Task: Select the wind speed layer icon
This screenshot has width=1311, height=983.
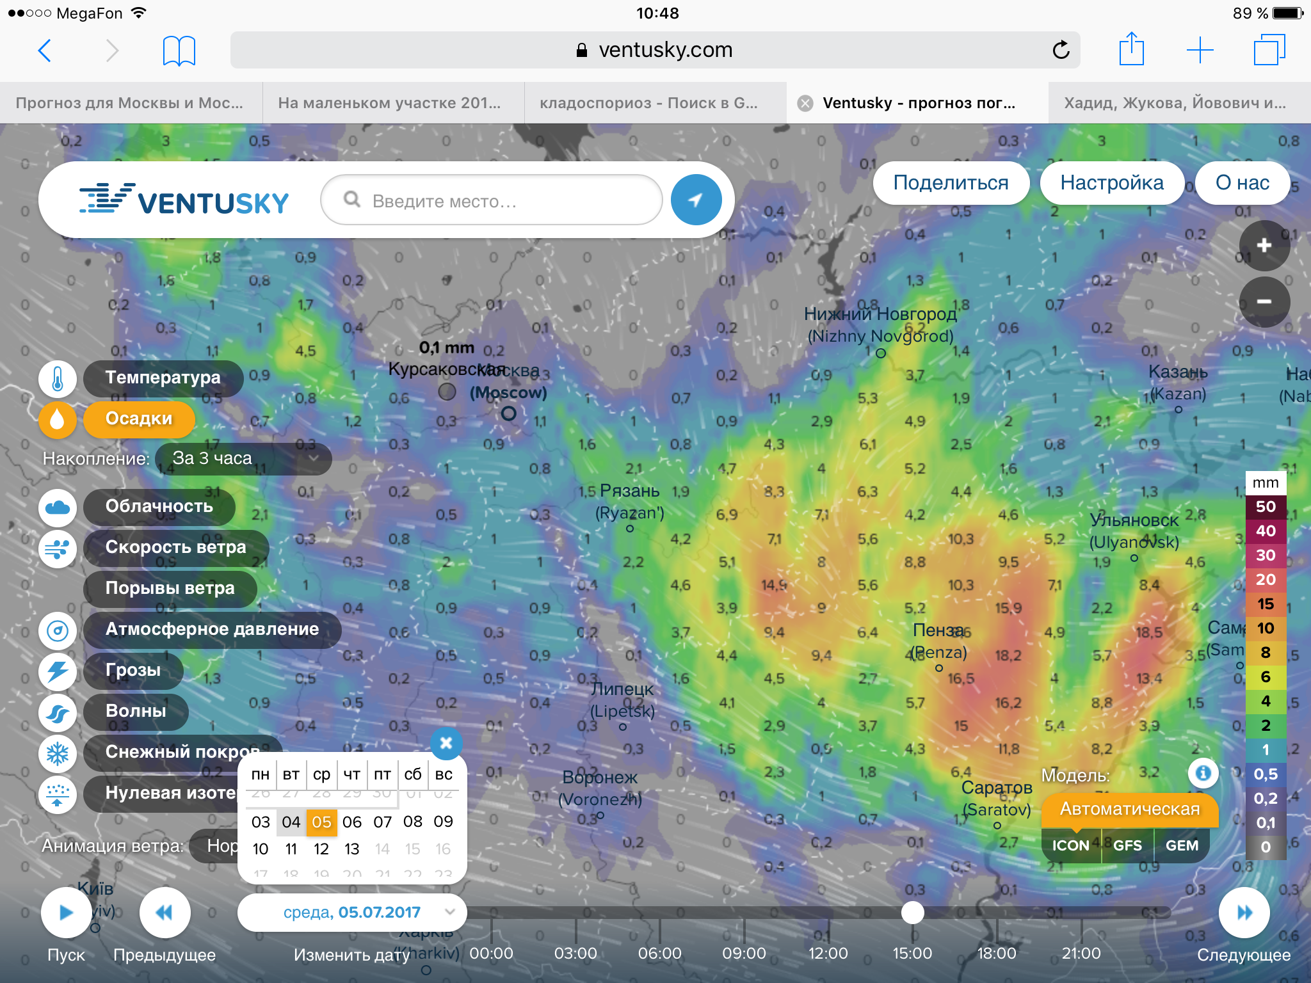Action: coord(57,548)
